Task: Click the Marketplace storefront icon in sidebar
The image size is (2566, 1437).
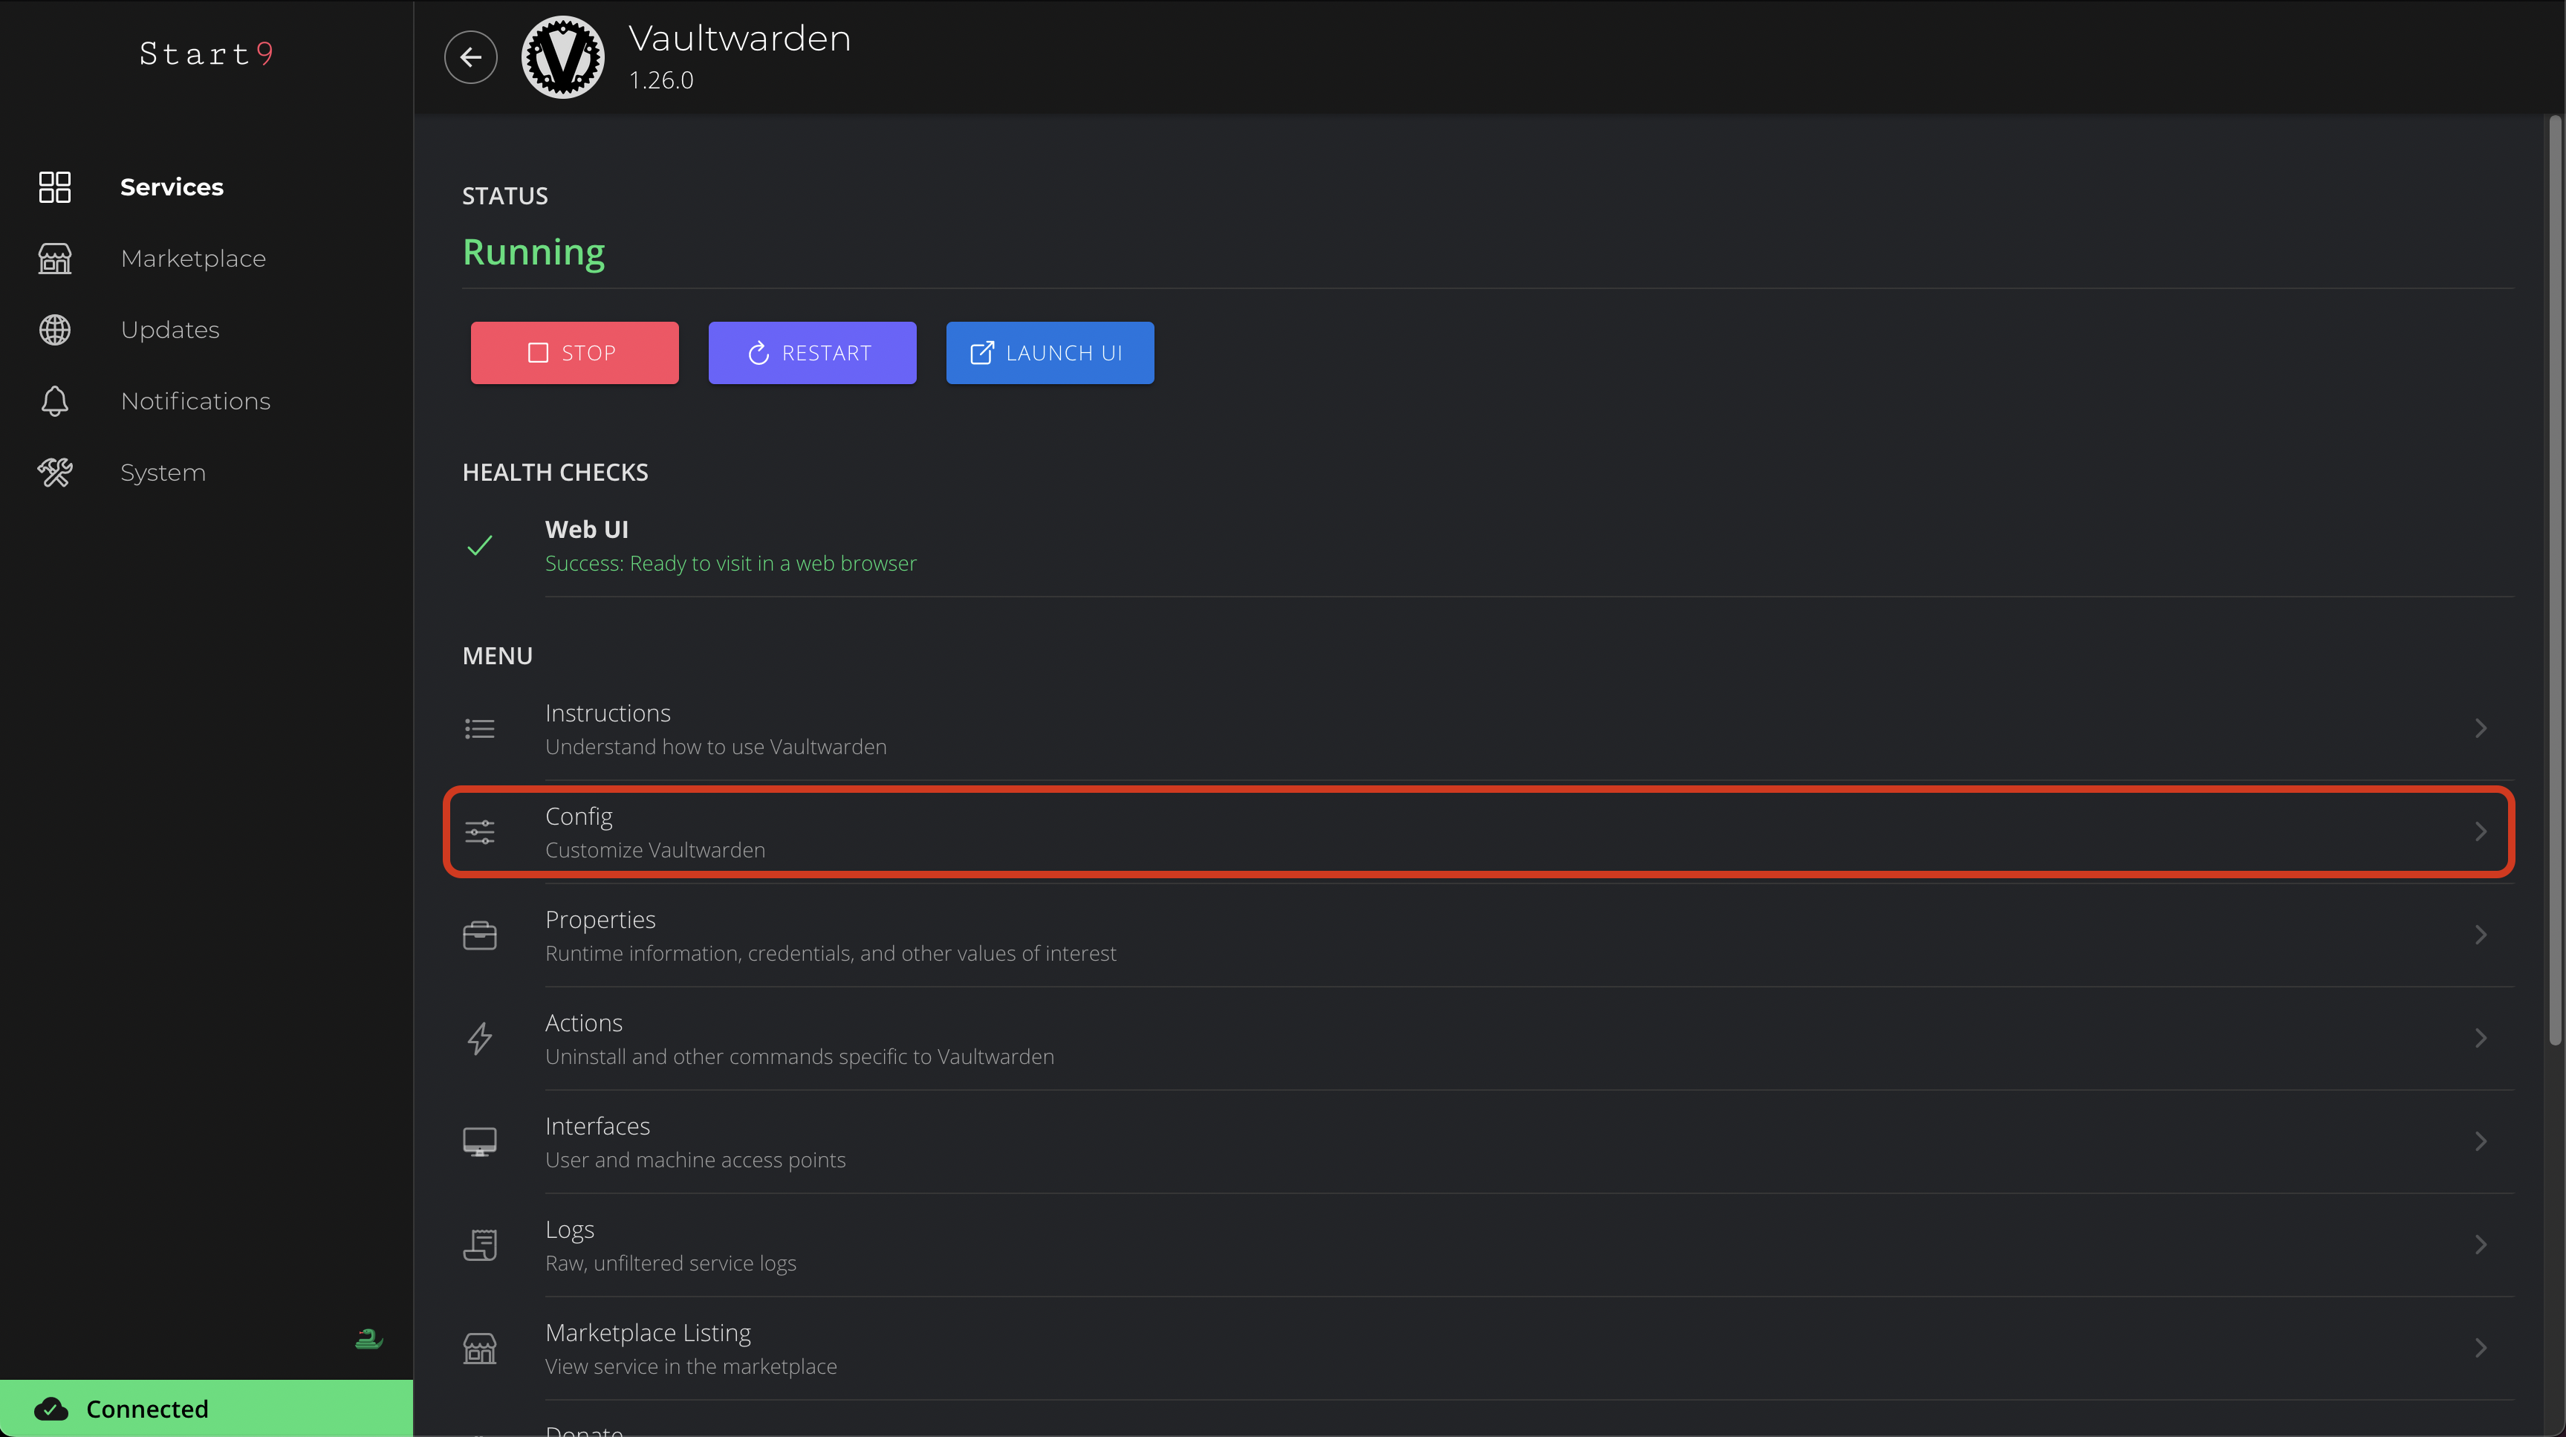Action: (55, 258)
